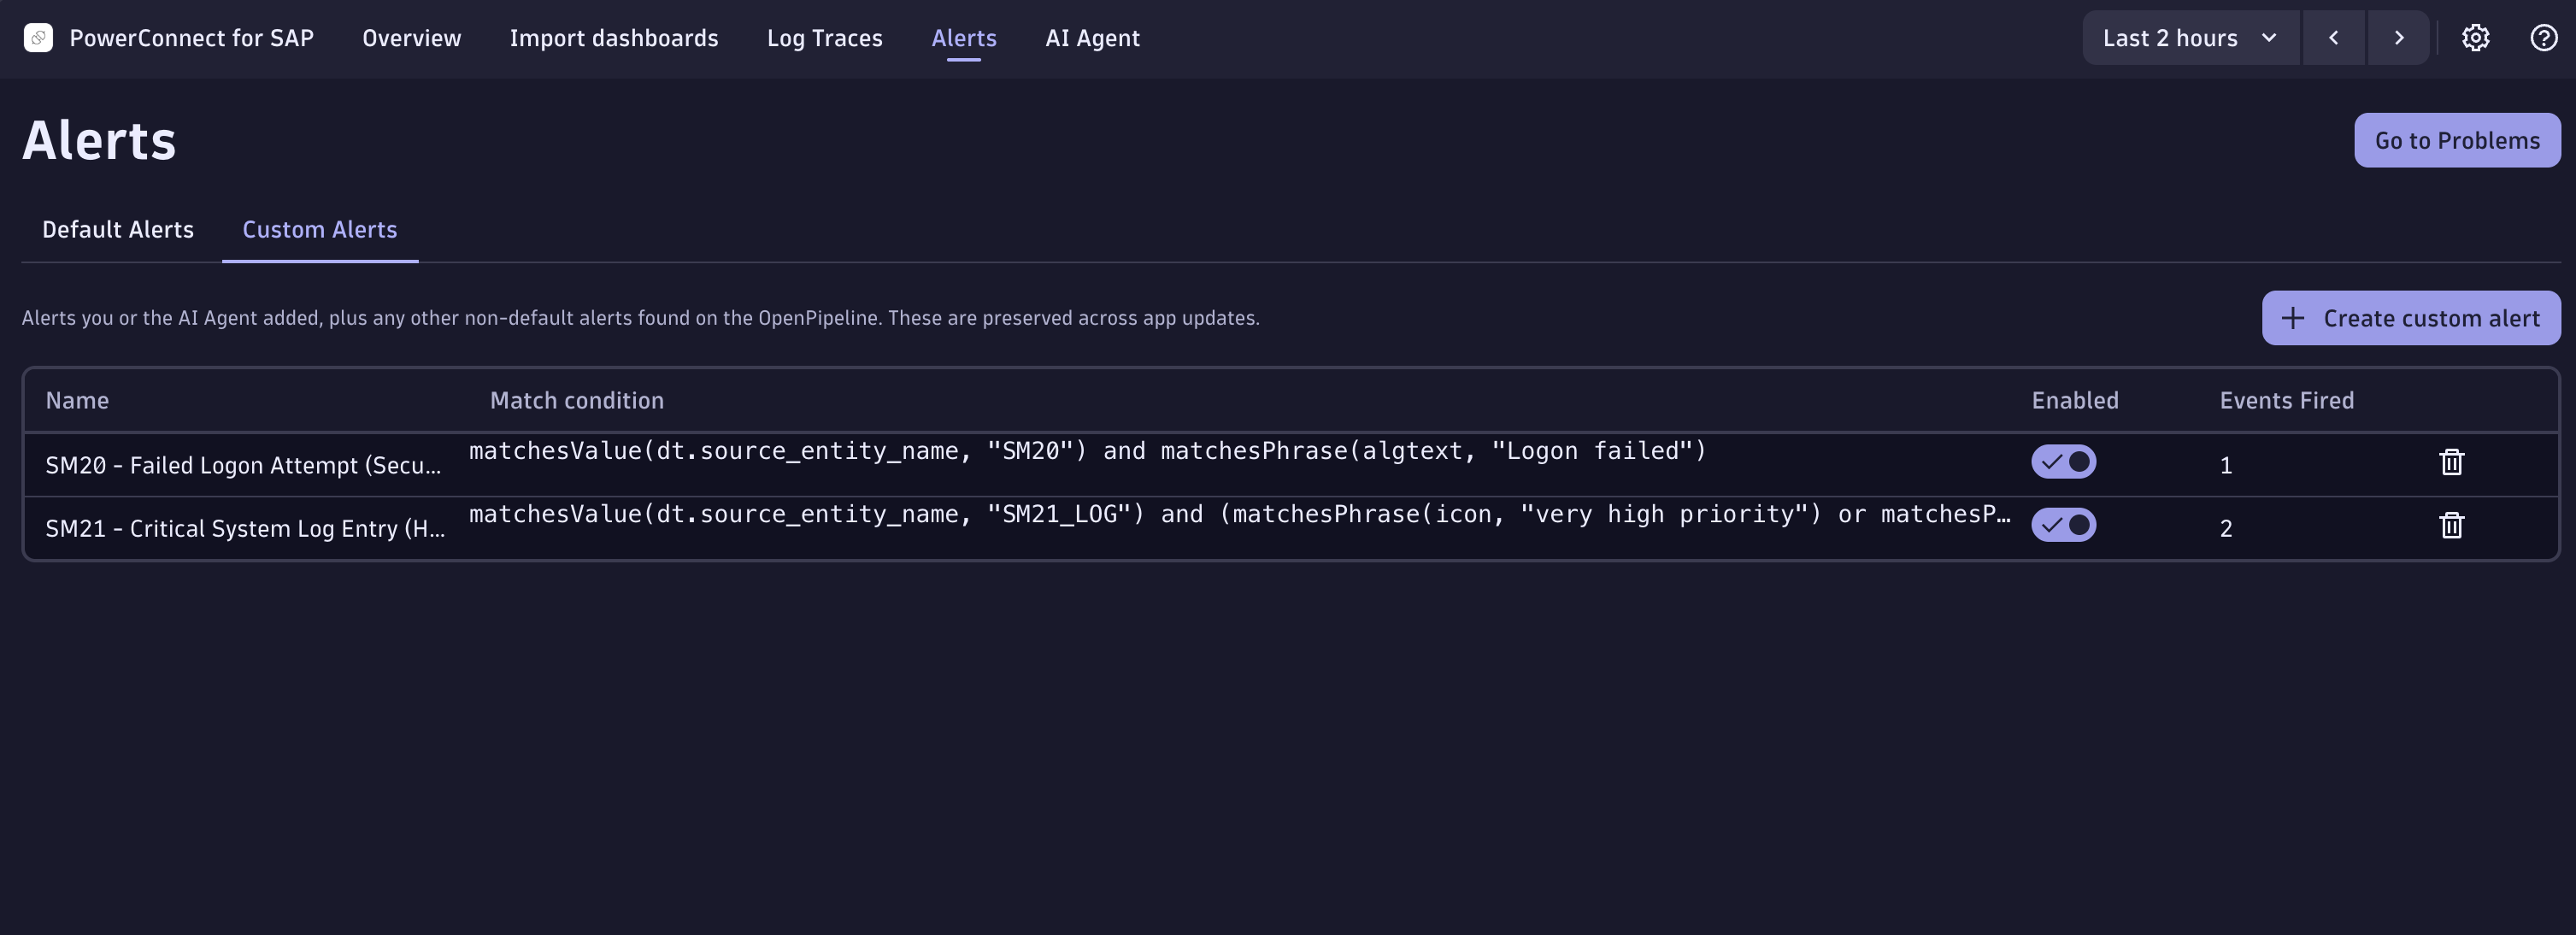Click the PowerConnect for SAP app title
This screenshot has width=2576, height=935.
[x=191, y=38]
